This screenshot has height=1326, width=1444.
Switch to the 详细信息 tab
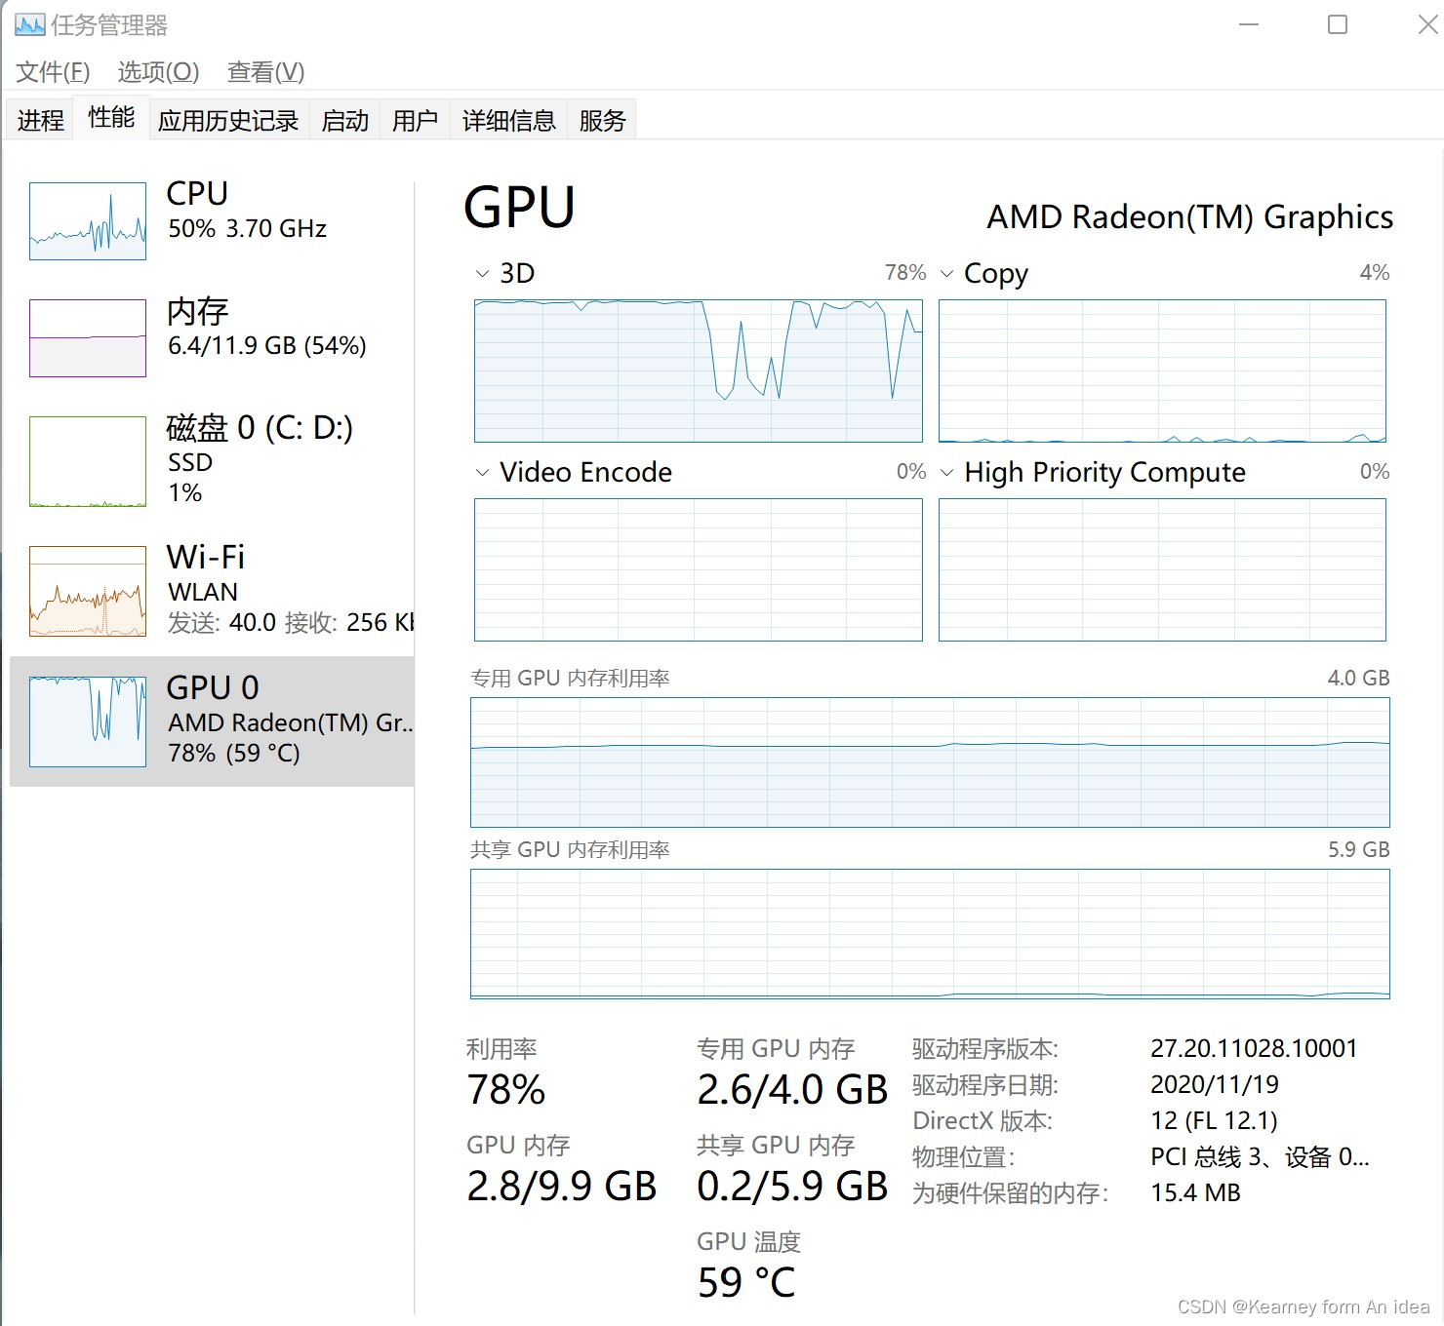click(509, 120)
